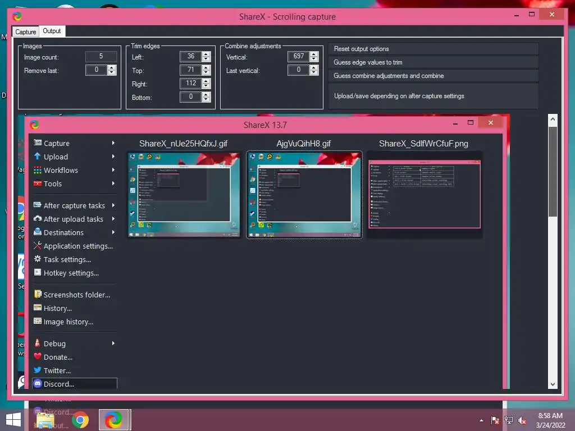Image resolution: width=575 pixels, height=431 pixels.
Task: Expand the Debug submenu arrow
Action: coord(113,343)
